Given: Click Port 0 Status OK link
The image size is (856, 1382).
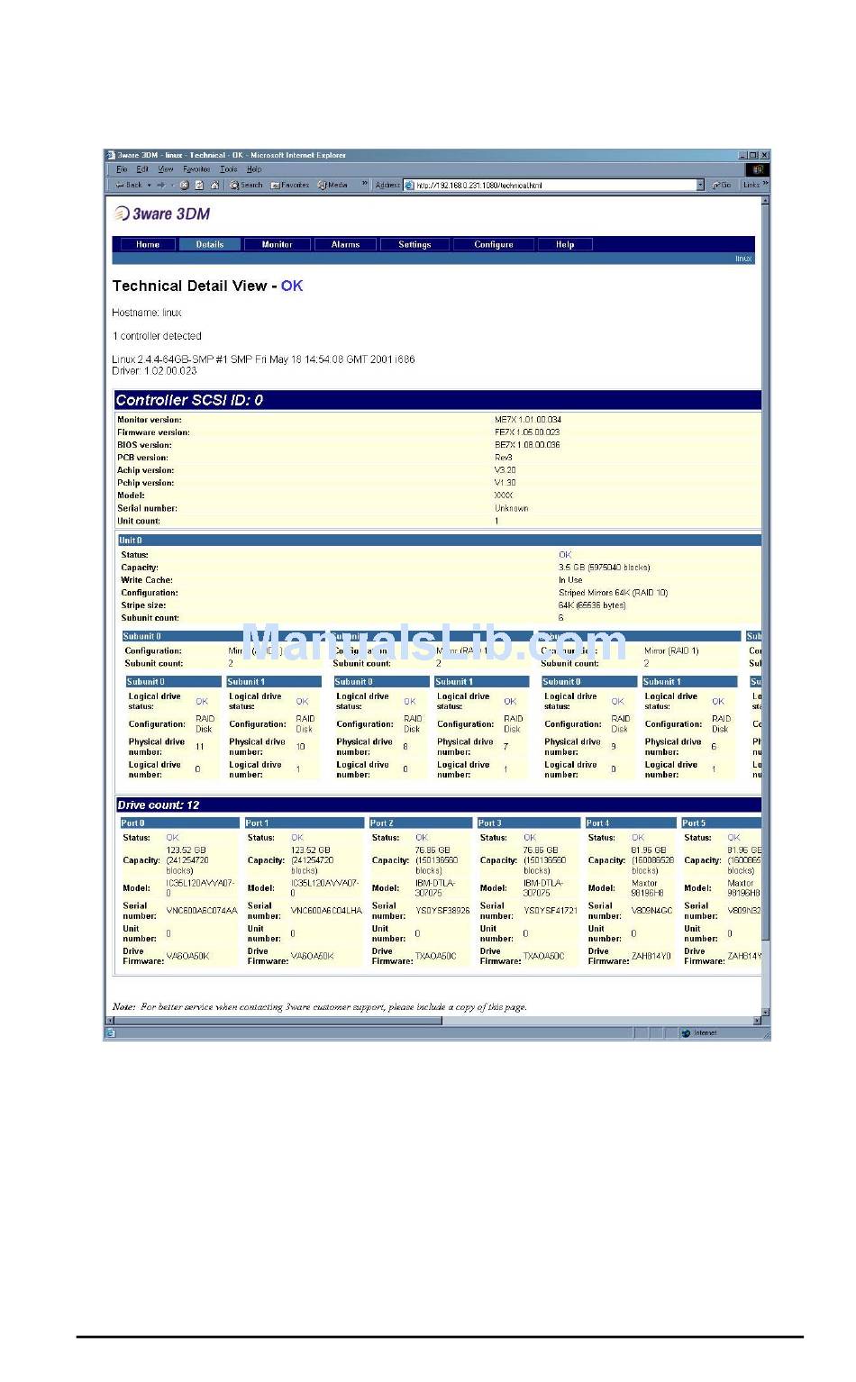Looking at the screenshot, I should click(x=172, y=838).
